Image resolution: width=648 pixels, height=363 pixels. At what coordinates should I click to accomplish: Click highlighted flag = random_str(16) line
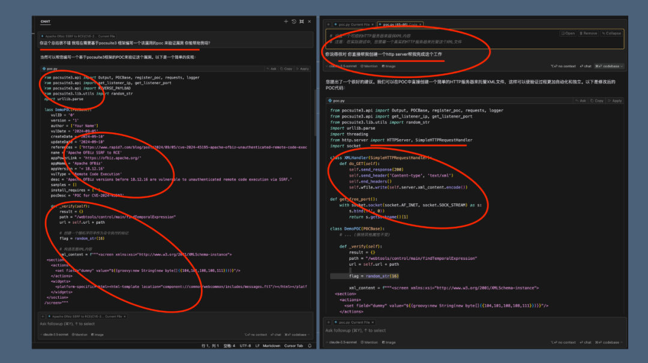click(x=374, y=276)
